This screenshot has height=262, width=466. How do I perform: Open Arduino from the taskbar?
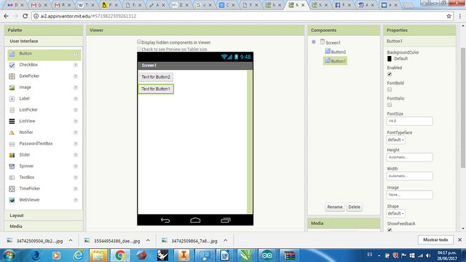pos(267,255)
